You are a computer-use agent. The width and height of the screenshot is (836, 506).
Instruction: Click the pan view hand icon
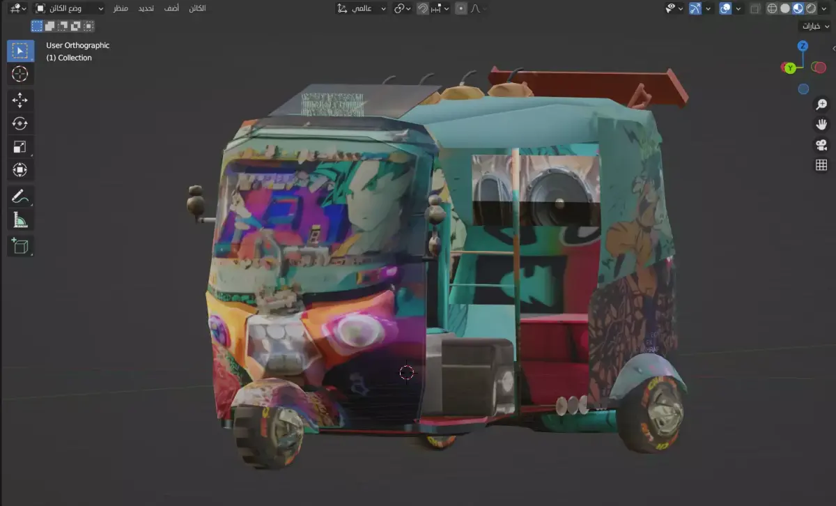click(821, 124)
